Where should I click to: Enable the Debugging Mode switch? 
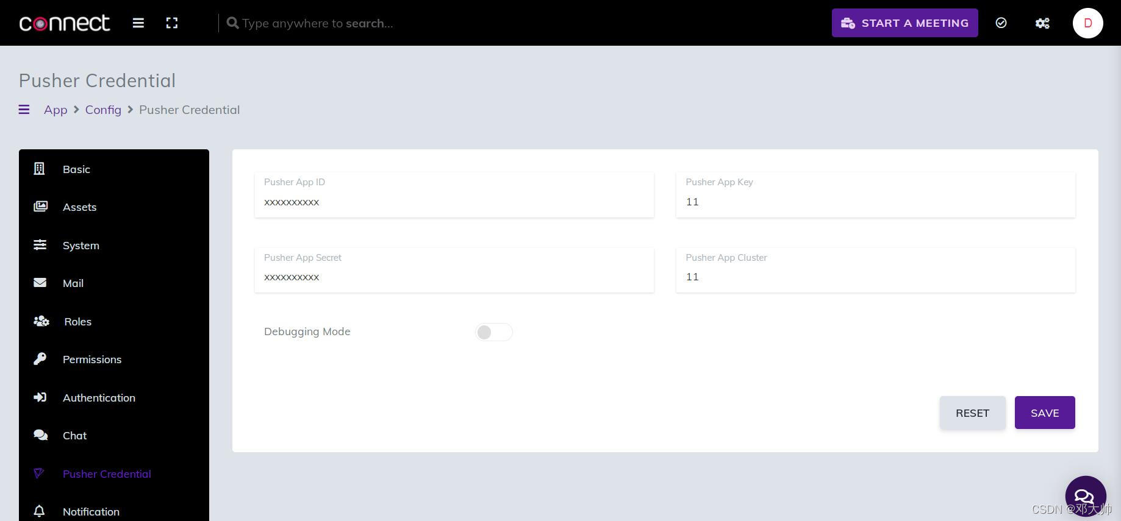pos(493,332)
